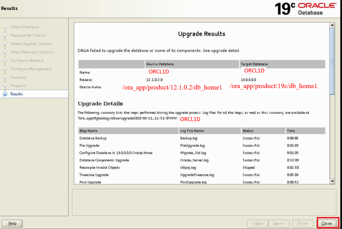Click the Configure Network step node circle
Image resolution: width=342 pixels, height=229 pixels.
click(x=5, y=60)
